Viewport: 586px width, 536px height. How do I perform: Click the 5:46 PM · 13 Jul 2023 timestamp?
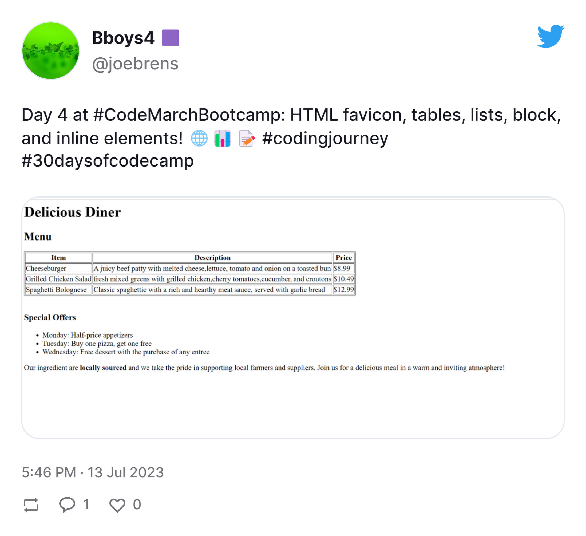click(x=93, y=472)
